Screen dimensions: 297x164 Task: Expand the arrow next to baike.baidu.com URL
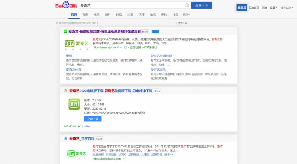pos(124,159)
